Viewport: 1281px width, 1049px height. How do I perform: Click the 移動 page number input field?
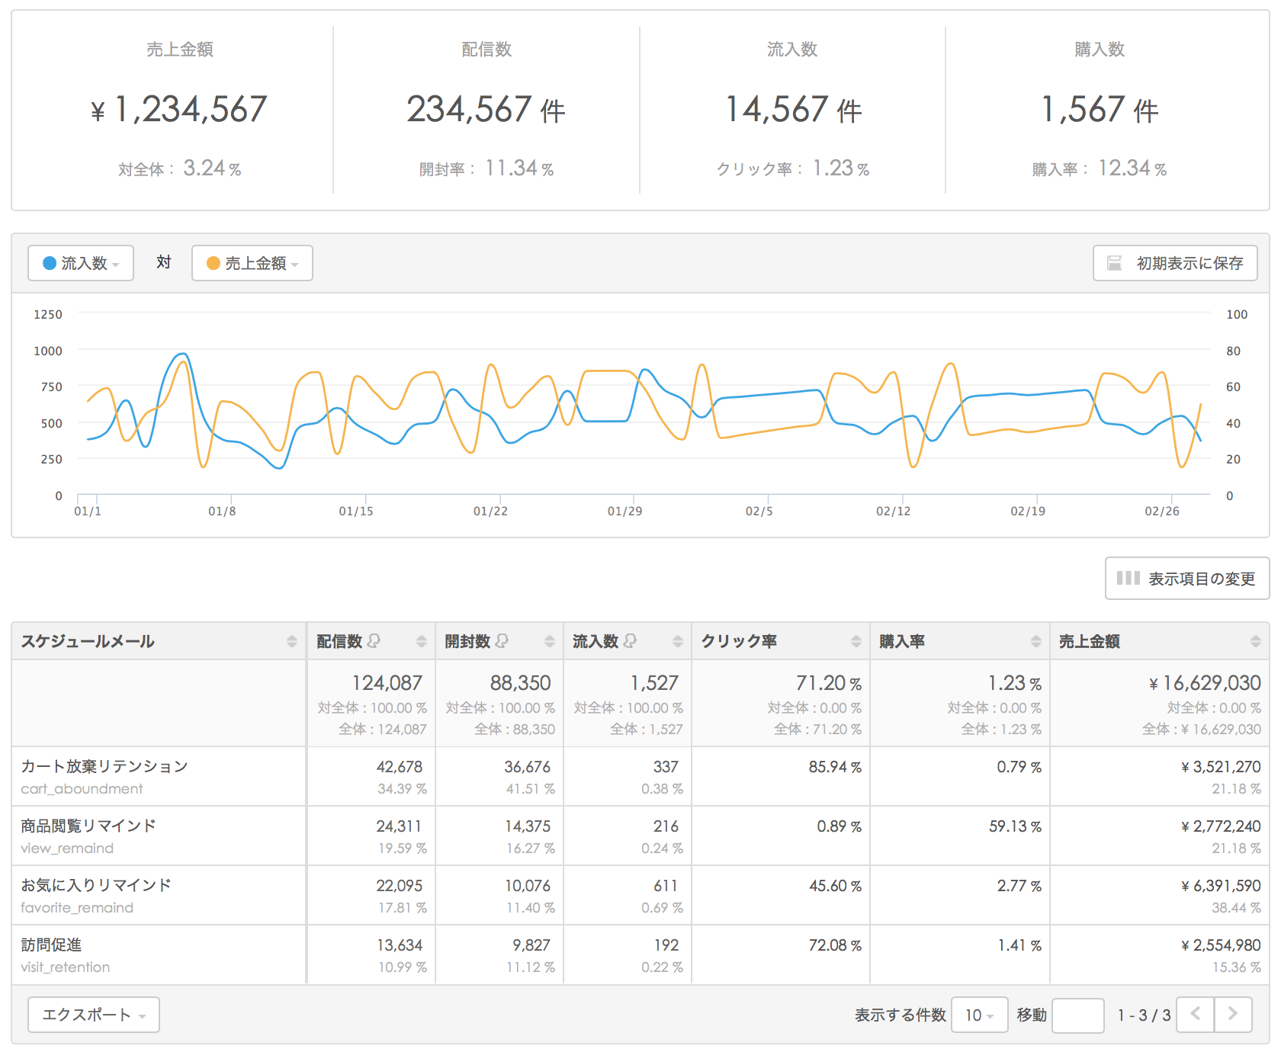click(1078, 1015)
